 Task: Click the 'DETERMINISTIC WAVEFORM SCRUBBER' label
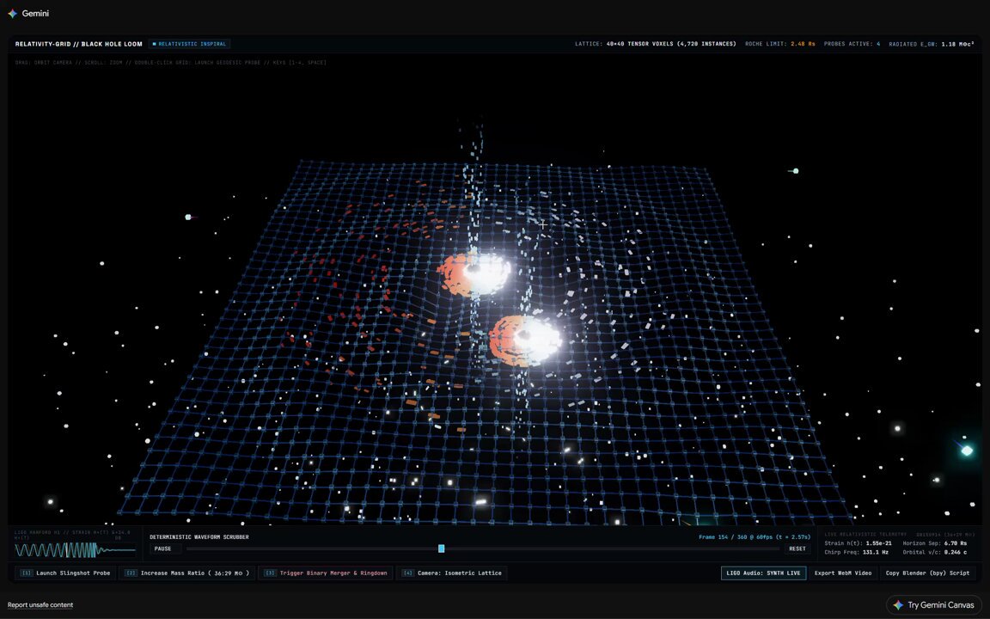click(x=199, y=536)
